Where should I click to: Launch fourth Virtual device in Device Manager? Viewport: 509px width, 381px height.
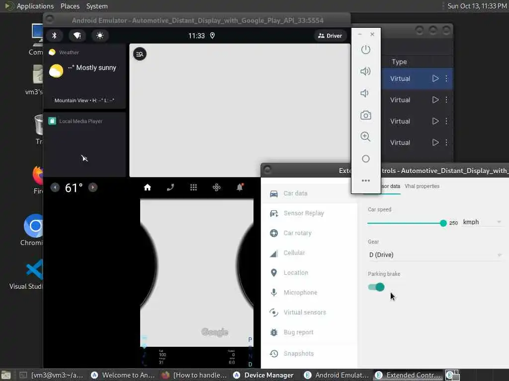[435, 142]
